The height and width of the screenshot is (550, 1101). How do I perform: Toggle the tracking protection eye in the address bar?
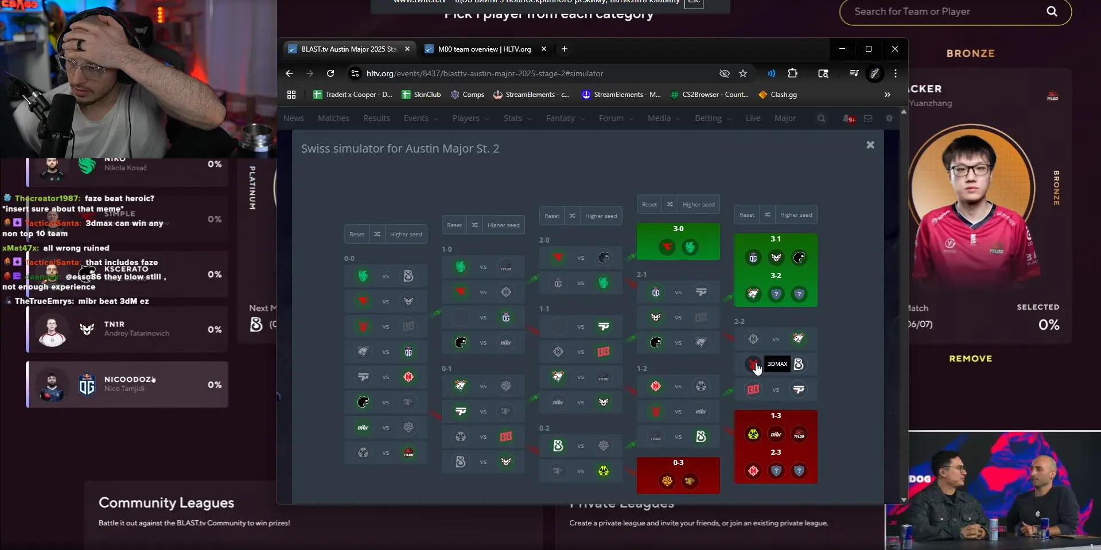click(x=725, y=73)
